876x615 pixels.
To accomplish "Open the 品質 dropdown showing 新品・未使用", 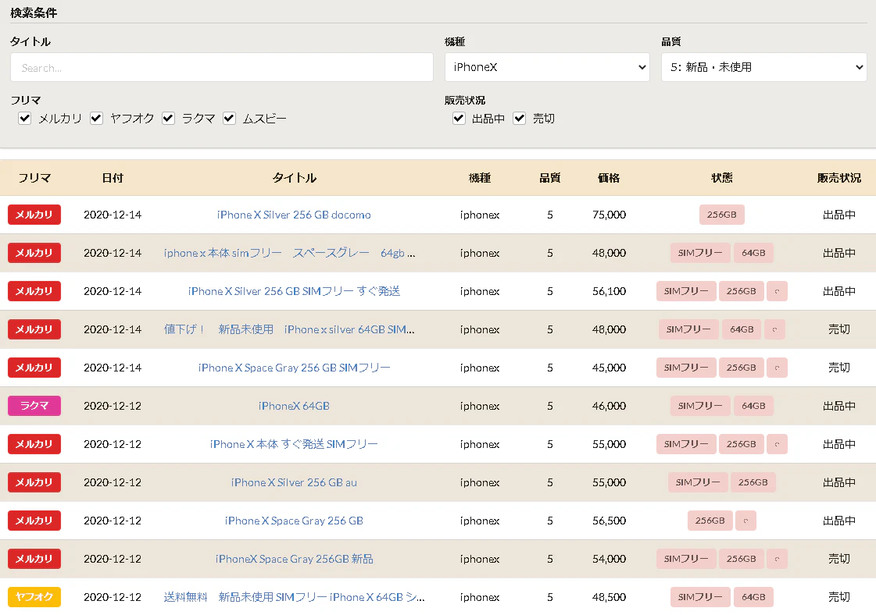I will [763, 68].
